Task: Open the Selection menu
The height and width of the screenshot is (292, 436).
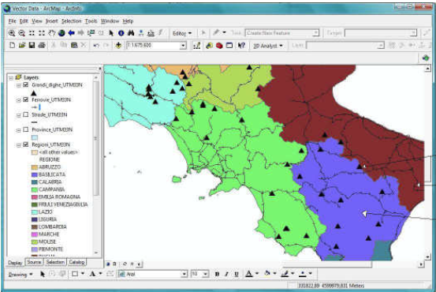Action: click(x=71, y=21)
